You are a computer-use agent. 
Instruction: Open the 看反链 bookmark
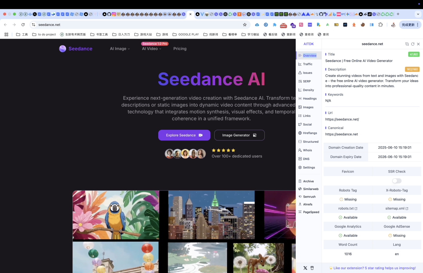(270, 34)
